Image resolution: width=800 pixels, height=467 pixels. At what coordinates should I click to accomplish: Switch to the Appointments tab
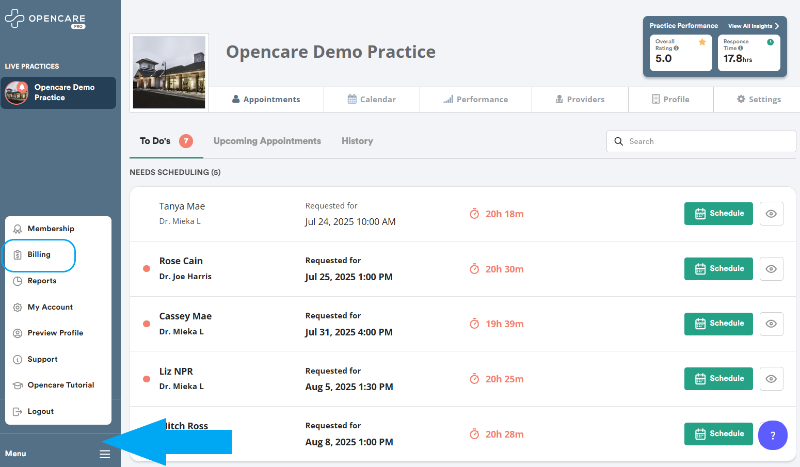(x=266, y=100)
